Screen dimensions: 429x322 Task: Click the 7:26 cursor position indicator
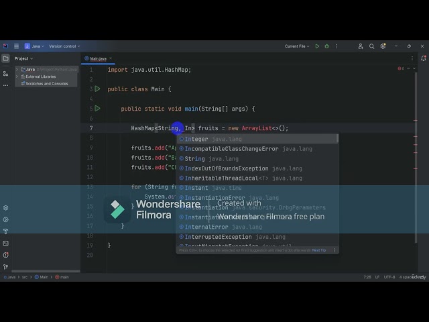(367, 277)
